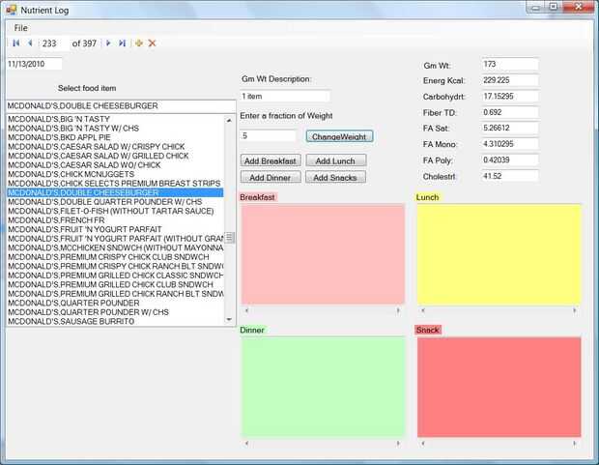Select FILET-O-FISH (WITHOUT TARTAR SAUCE)

coord(115,211)
